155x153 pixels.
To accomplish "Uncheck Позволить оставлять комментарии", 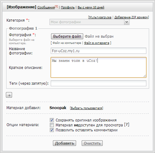I will point(52,130).
